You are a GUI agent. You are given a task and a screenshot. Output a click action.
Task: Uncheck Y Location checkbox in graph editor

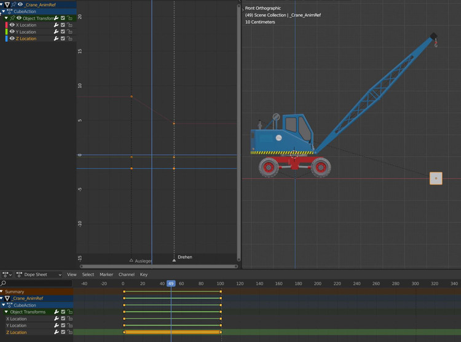63,31
